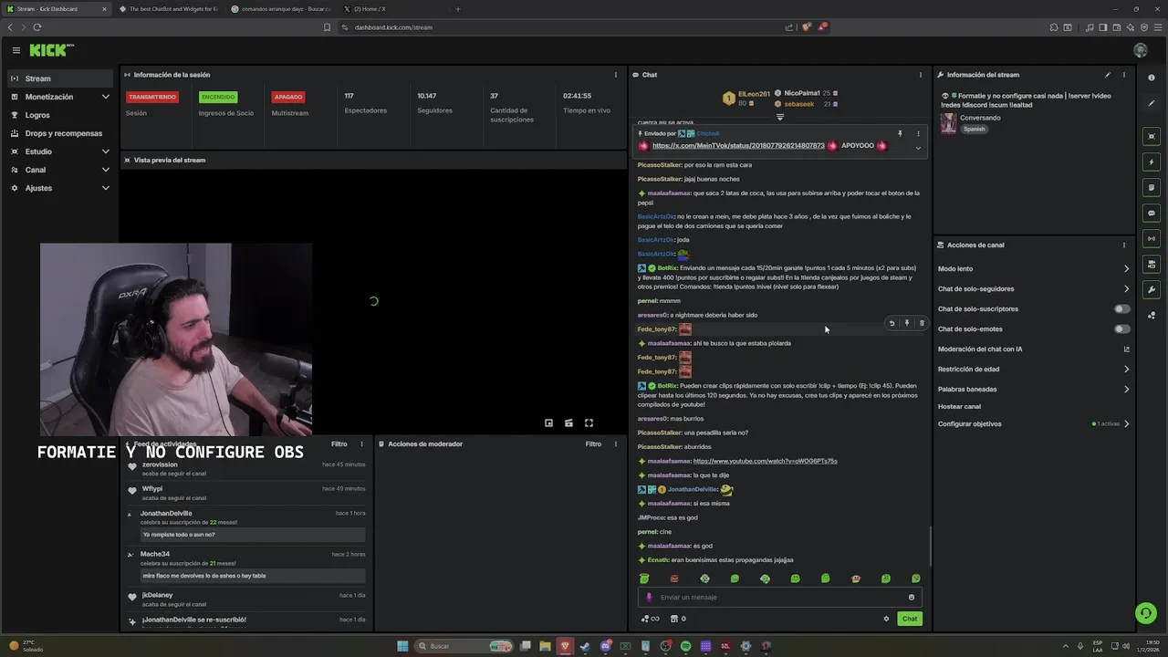The image size is (1168, 657).
Task: Switch to Home / X browser tab
Action: tap(392, 9)
